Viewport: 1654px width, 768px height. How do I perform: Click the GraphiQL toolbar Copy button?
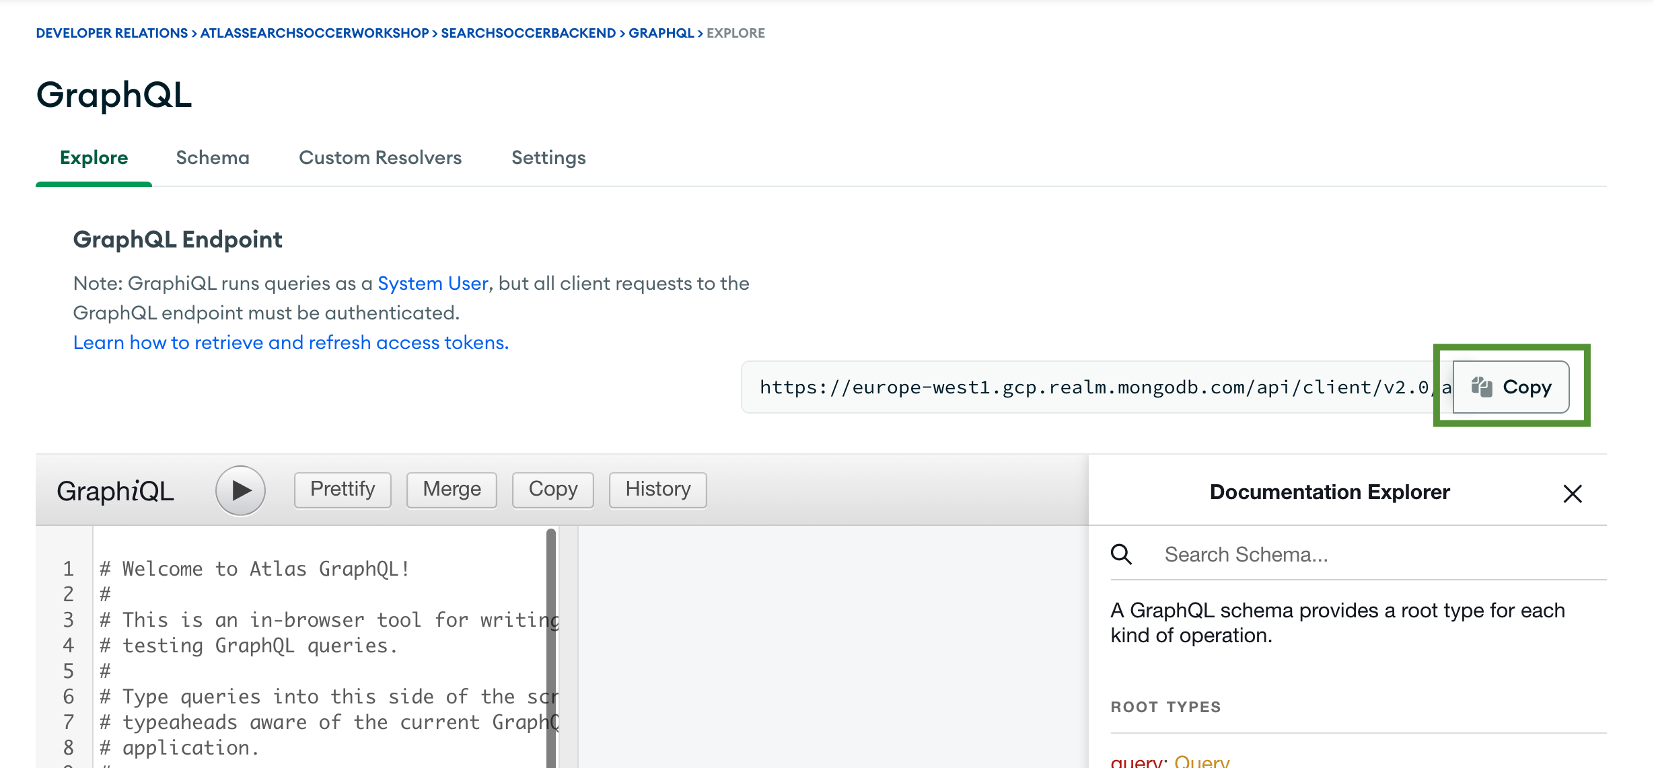pos(553,490)
